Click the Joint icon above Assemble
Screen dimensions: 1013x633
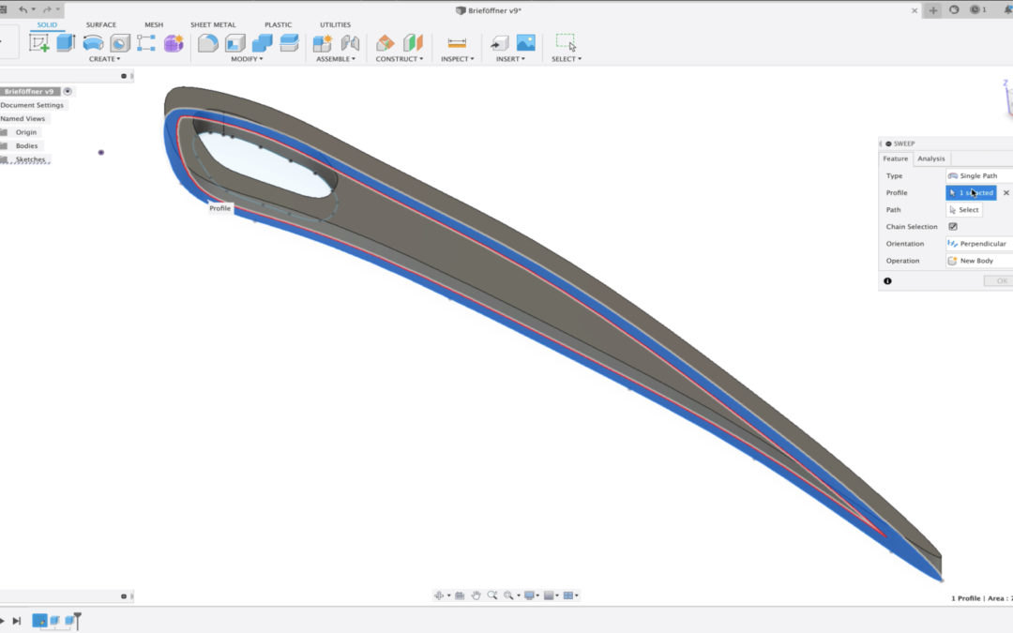pyautogui.click(x=350, y=43)
